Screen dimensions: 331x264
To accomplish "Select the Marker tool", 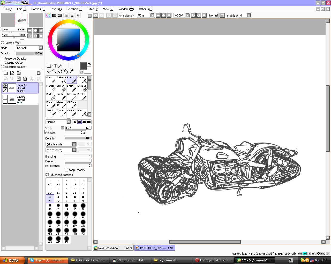I will pyautogui.click(x=51, y=88).
